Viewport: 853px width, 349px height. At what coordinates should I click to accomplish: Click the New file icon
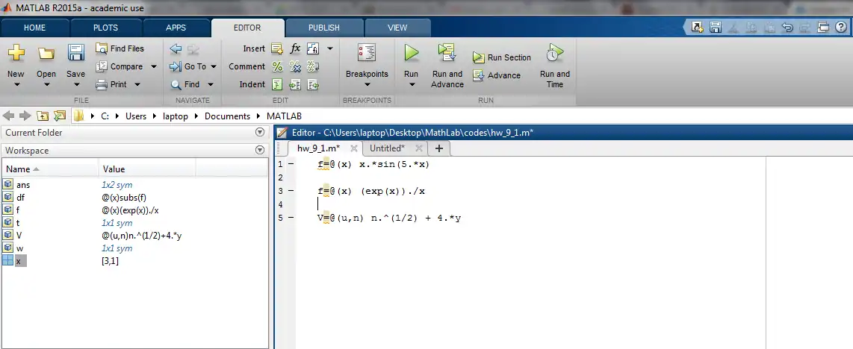tap(16, 54)
